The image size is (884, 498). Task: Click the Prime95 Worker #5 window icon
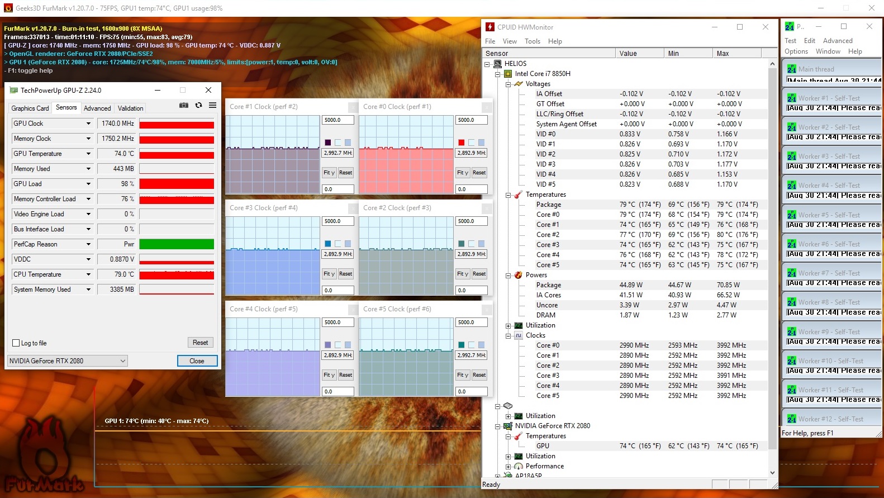tap(792, 215)
